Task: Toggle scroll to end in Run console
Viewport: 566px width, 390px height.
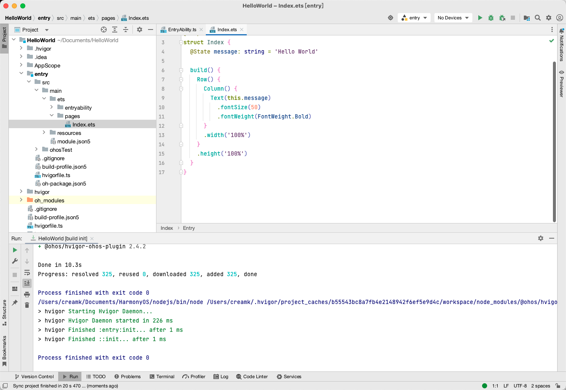Action: click(x=27, y=283)
